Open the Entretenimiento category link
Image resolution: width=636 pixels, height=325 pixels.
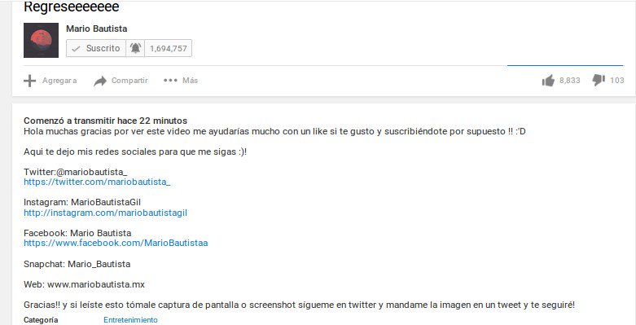[130, 320]
